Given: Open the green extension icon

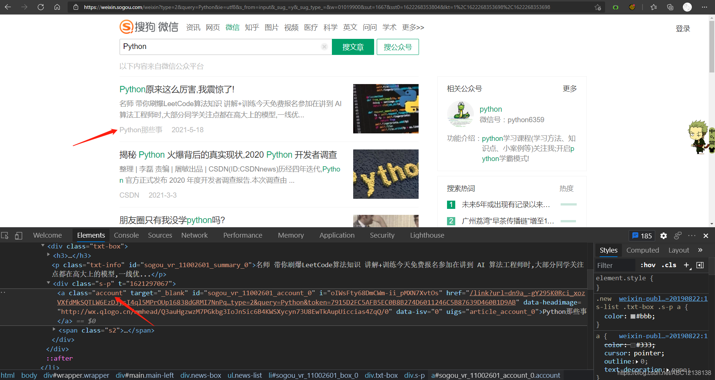Looking at the screenshot, I should tap(616, 7).
